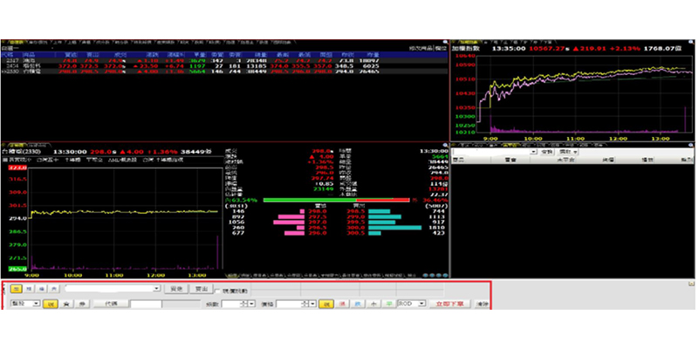Click the 加權指數 value 10567.27

[549, 48]
